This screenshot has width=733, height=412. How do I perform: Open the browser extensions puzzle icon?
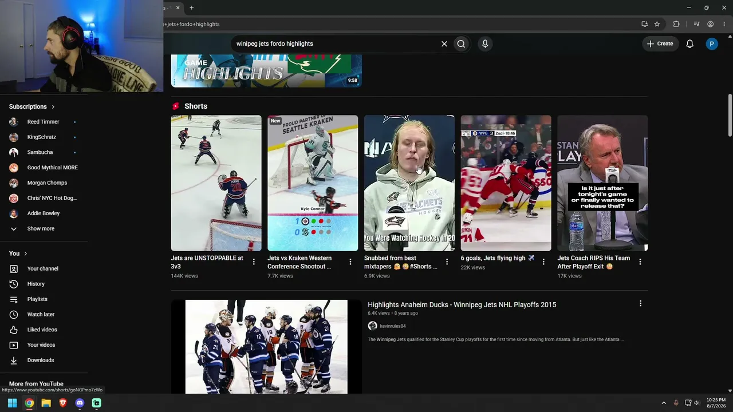coord(676,24)
